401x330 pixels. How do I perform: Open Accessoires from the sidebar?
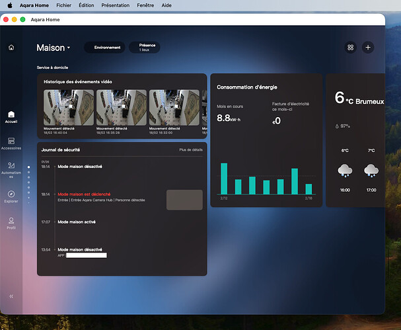11,143
